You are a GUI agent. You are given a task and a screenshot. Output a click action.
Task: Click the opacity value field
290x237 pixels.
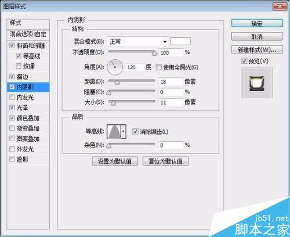pyautogui.click(x=171, y=53)
